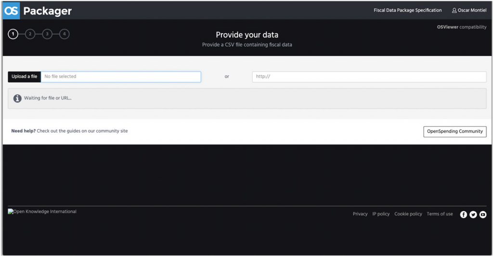Open the Oscar Montiel account menu

pyautogui.click(x=469, y=11)
